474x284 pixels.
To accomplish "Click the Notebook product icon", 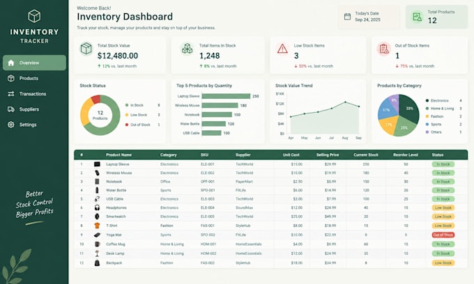I will [97, 182].
